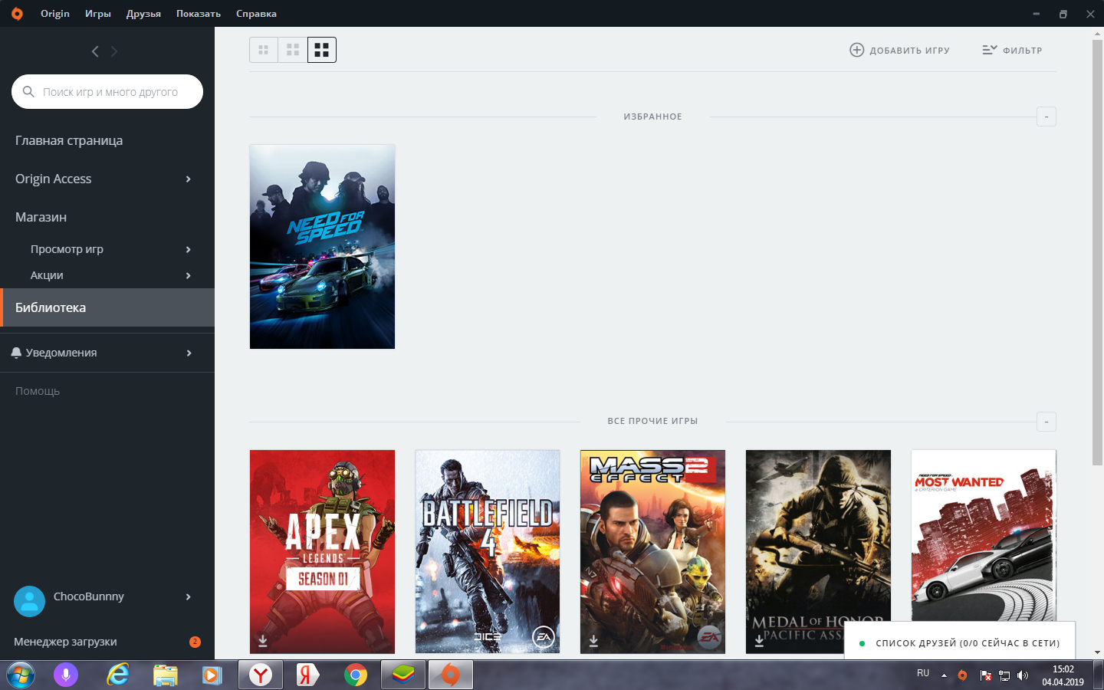Switch to small tile view
Image resolution: width=1104 pixels, height=690 pixels.
click(264, 50)
